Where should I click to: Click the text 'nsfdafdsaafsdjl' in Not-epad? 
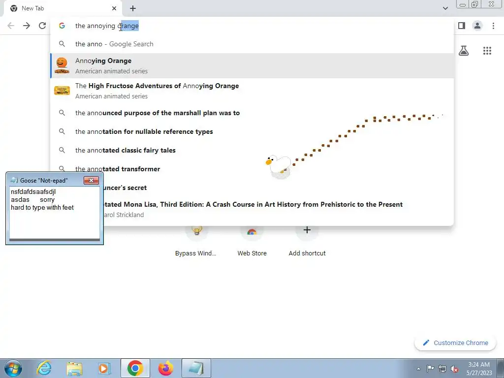pyautogui.click(x=33, y=192)
